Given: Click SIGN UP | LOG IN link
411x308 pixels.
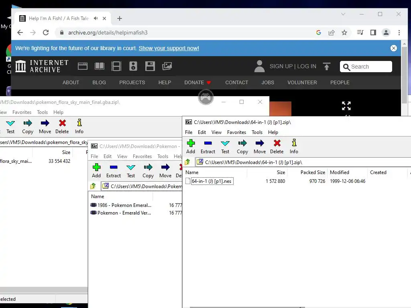Looking at the screenshot, I should click(x=293, y=66).
